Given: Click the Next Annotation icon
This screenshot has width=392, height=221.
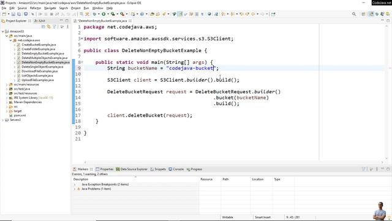Looking at the screenshot, I should 223,14.
